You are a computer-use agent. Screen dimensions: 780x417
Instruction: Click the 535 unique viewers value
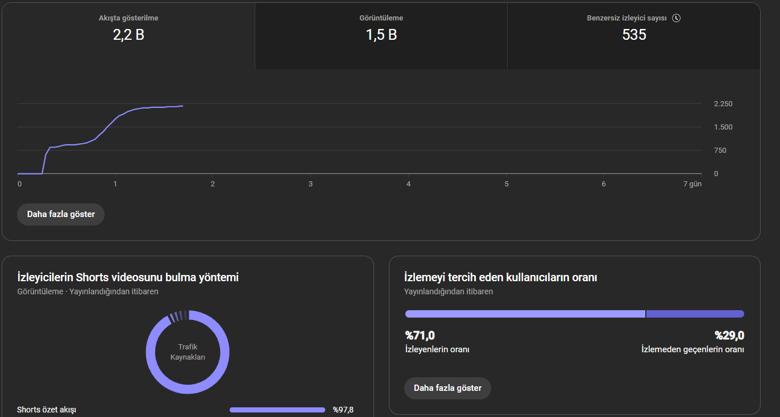(x=634, y=35)
